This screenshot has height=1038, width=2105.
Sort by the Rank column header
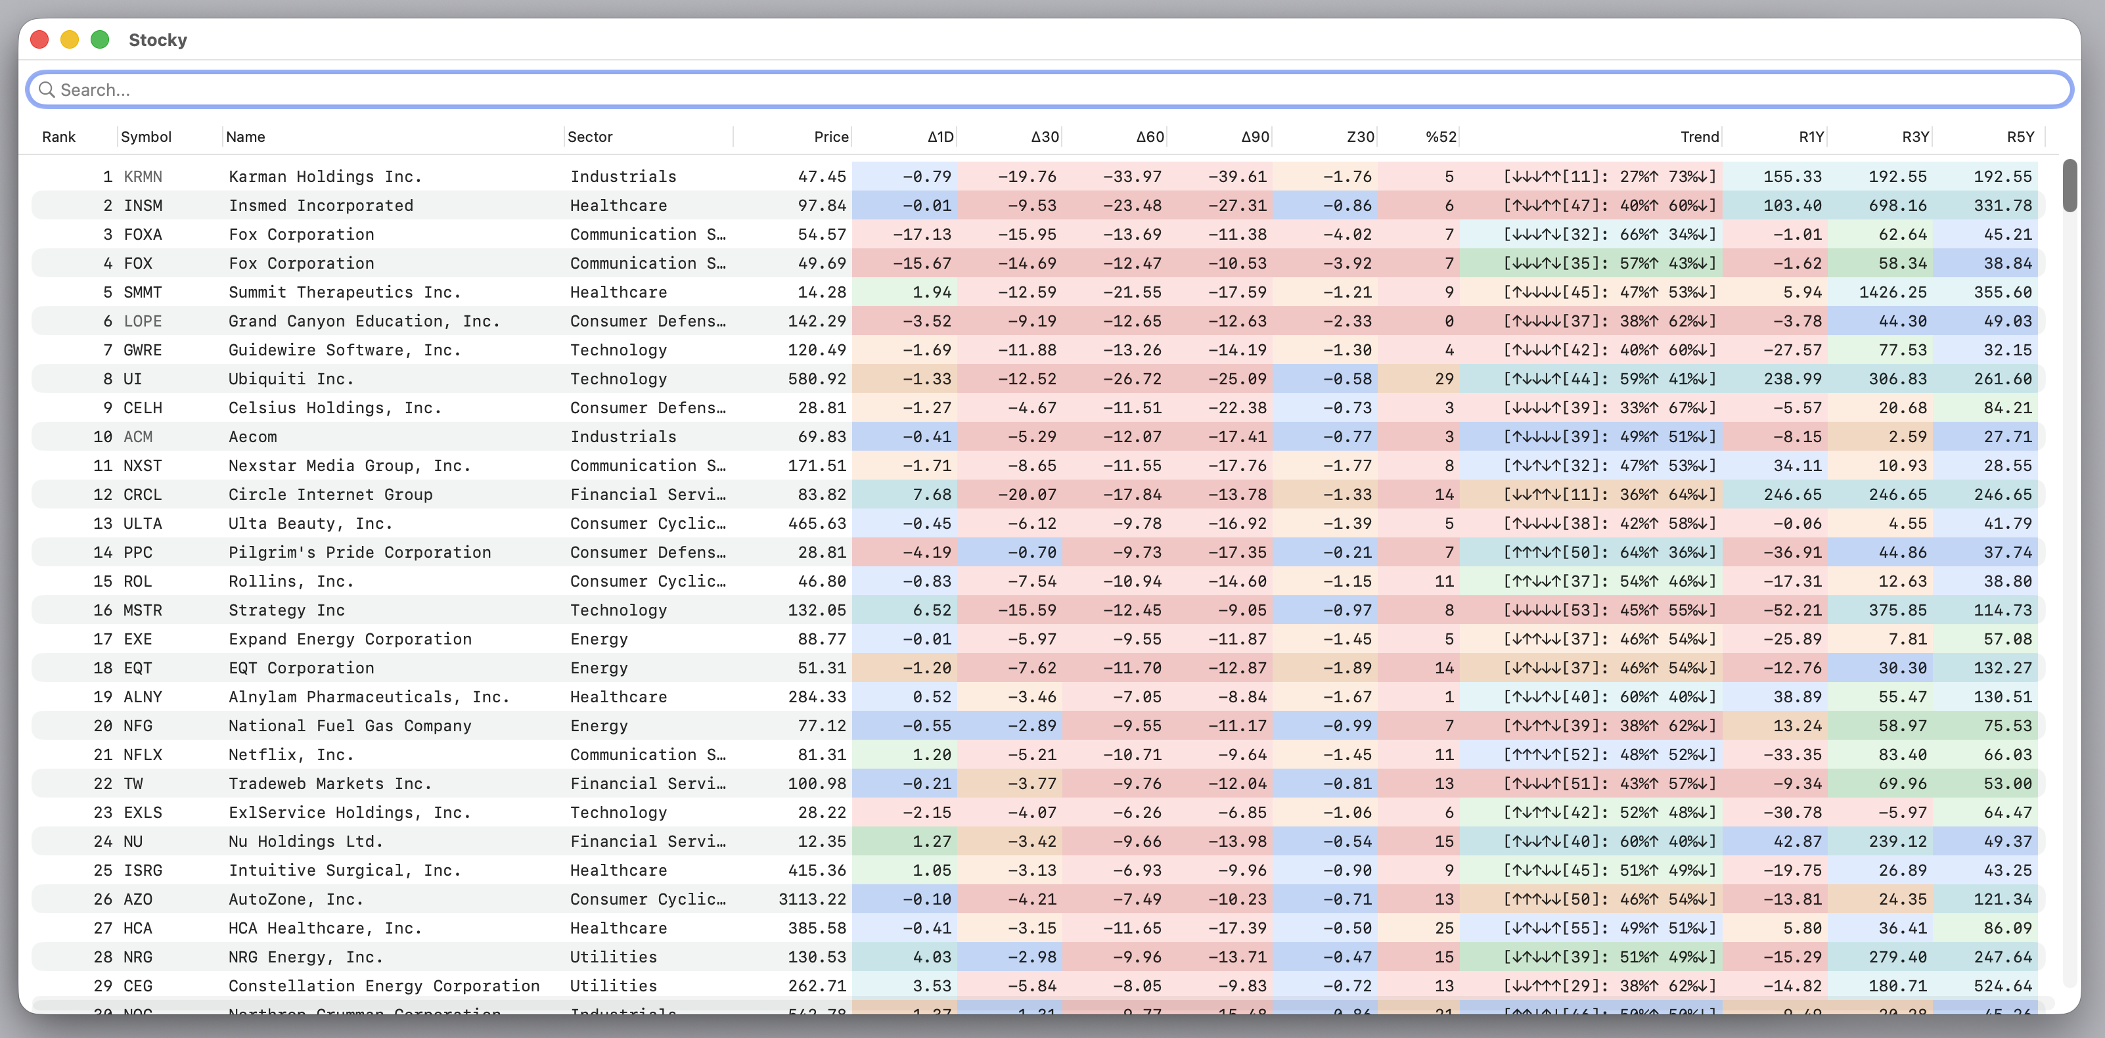59,137
